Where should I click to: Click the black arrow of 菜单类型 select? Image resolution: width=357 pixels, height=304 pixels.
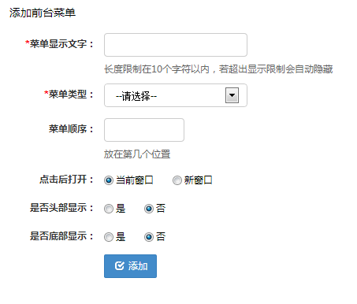coord(232,95)
